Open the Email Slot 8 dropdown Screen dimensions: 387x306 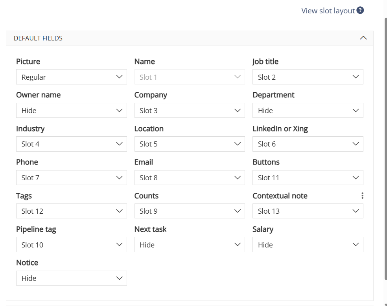click(190, 178)
